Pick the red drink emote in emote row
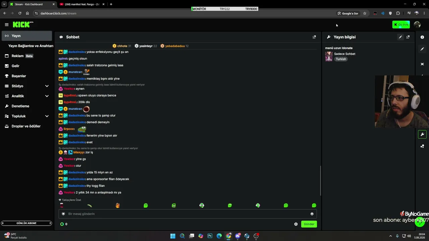This screenshot has height=241, width=429. [61, 206]
